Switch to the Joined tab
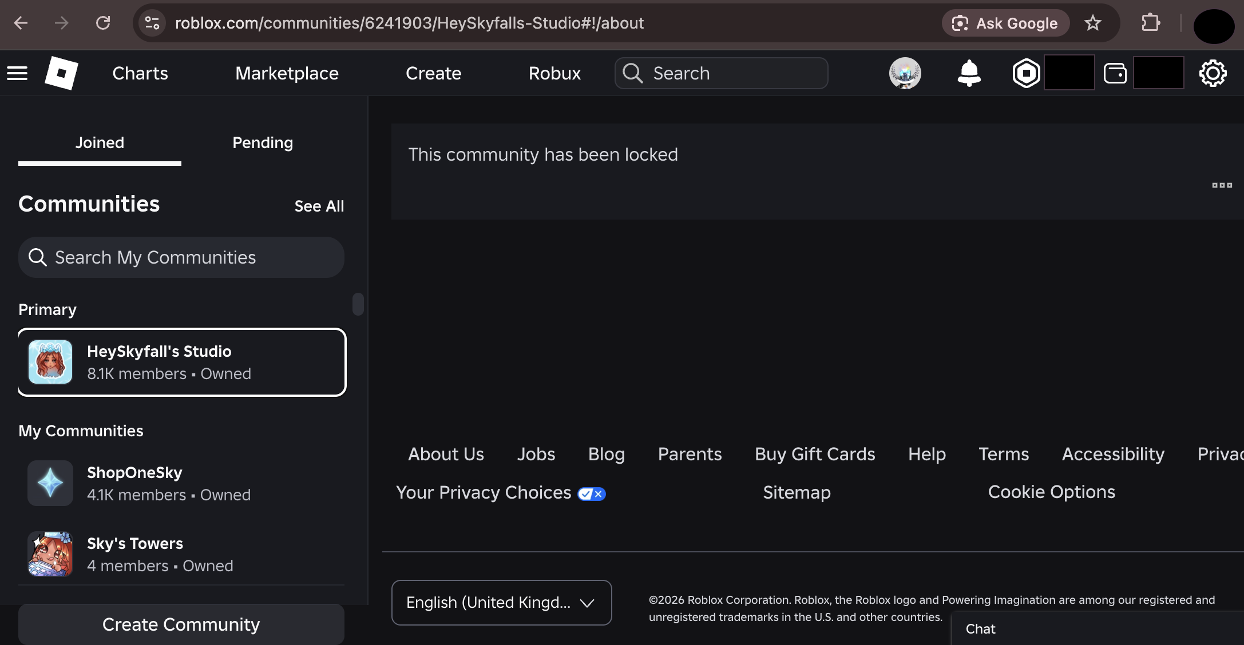Screen dimensions: 1244x645 click(x=100, y=143)
